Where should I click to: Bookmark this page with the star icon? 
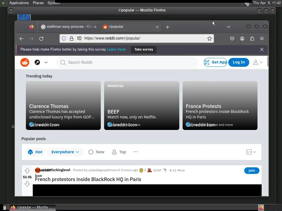click(x=209, y=38)
